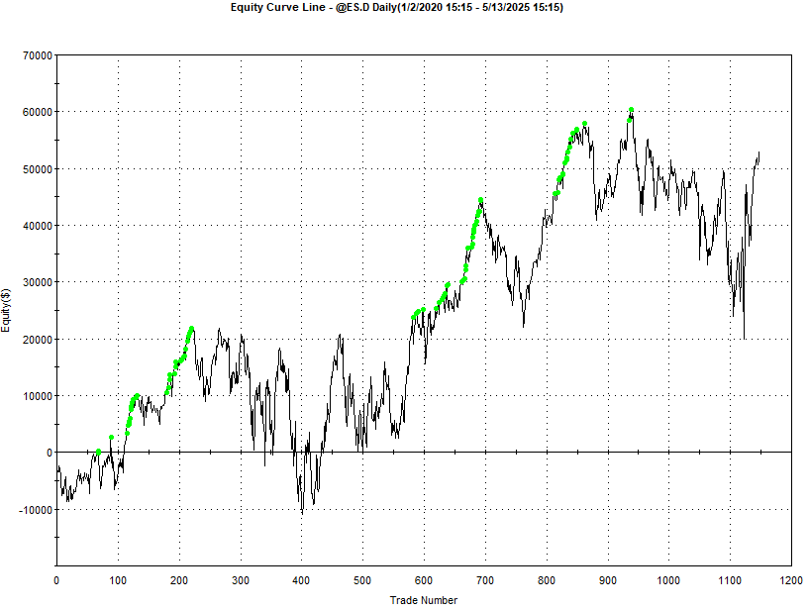Image resolution: width=809 pixels, height=611 pixels.
Task: Click the 500 trade number label
Action: 362,580
